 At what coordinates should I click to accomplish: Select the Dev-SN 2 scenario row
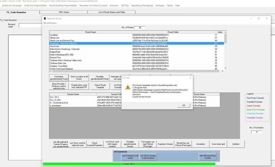pyautogui.click(x=55, y=97)
